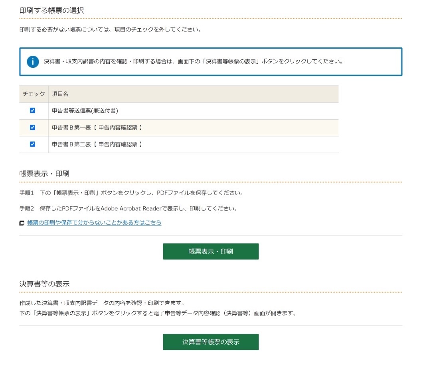Click the 手順2 Adobe Acrobat Reader instruction line
The height and width of the screenshot is (365, 423).
coord(128,208)
